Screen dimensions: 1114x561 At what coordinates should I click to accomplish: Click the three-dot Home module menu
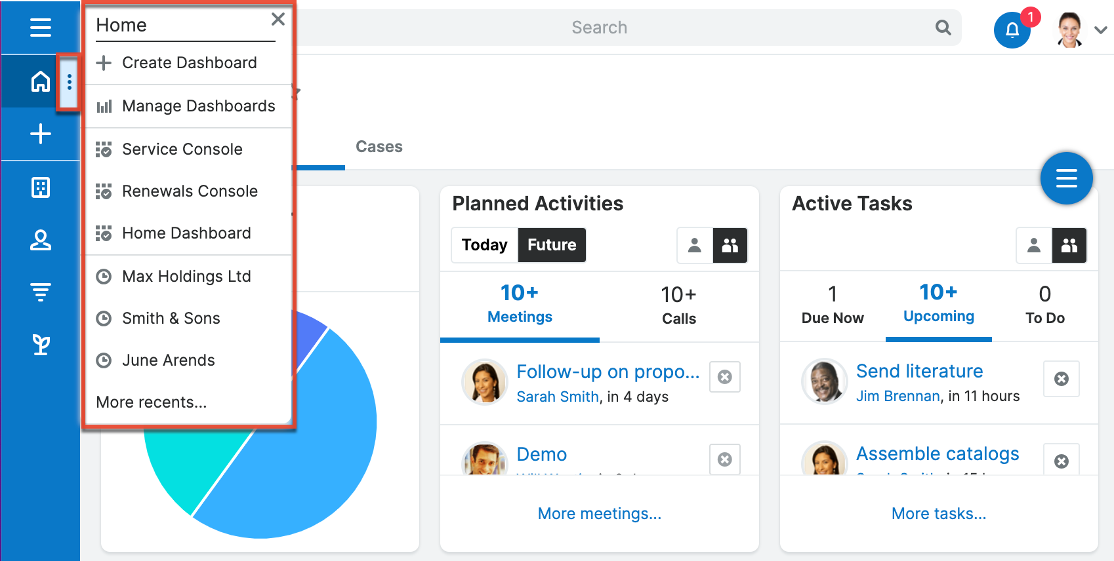[70, 82]
